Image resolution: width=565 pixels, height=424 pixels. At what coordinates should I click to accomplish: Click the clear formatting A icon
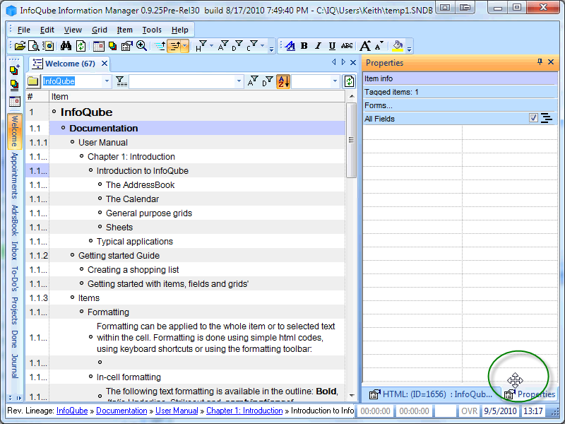click(290, 46)
